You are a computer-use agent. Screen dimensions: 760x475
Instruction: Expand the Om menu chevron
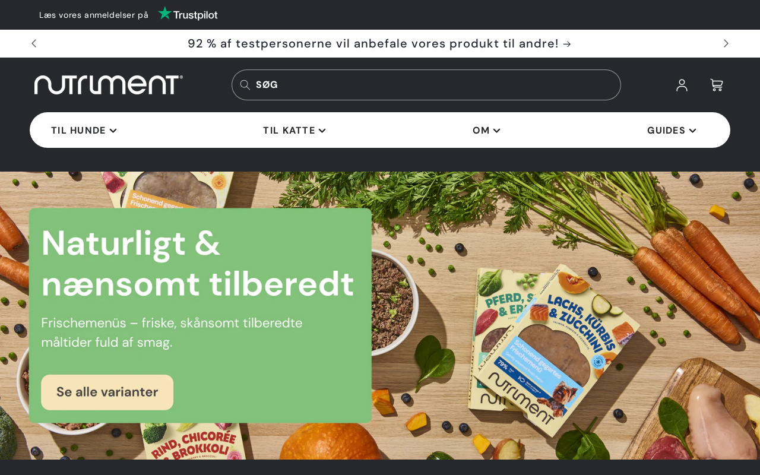496,131
